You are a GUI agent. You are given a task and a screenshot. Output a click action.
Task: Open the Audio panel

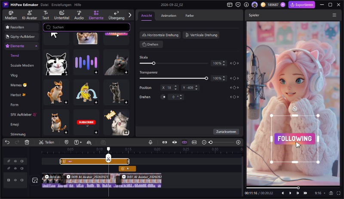point(79,15)
